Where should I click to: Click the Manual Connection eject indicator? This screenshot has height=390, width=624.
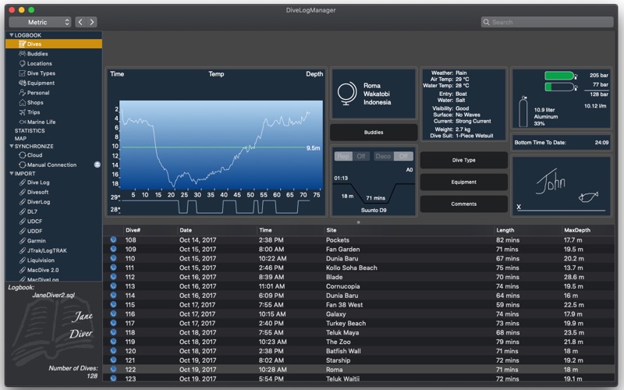[97, 165]
